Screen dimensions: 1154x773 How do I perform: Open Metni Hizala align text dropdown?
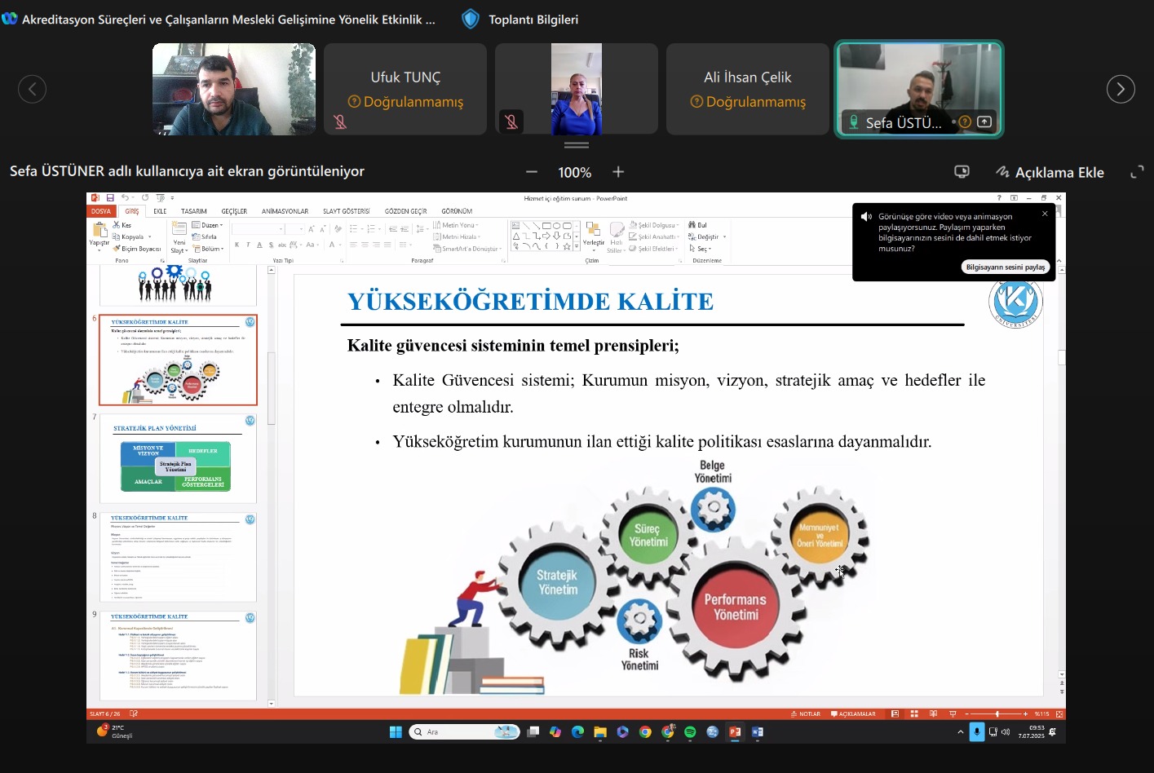457,236
